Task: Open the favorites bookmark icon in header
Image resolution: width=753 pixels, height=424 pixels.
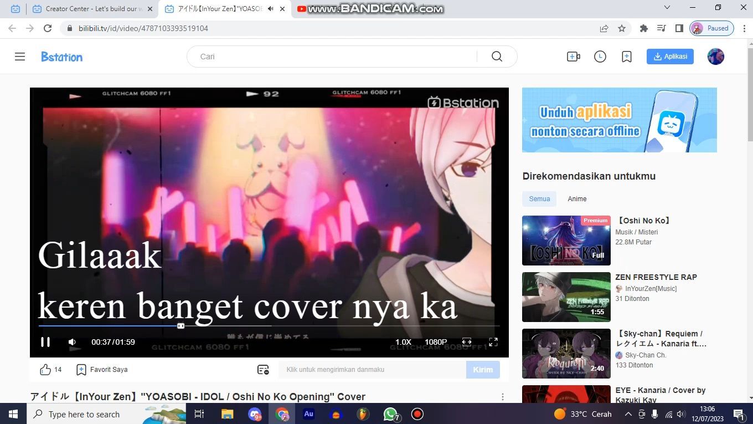Action: coord(627,57)
